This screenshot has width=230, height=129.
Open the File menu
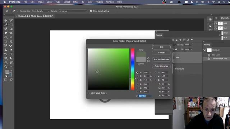pyautogui.click(x=26, y=2)
